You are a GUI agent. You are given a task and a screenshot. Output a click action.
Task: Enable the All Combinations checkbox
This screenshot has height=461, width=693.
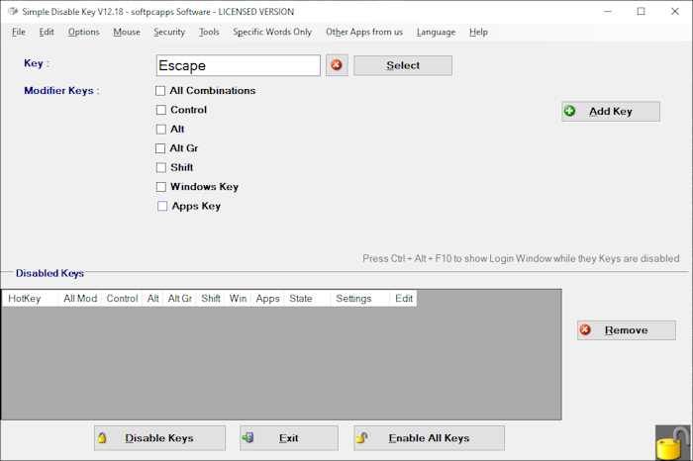(x=160, y=91)
